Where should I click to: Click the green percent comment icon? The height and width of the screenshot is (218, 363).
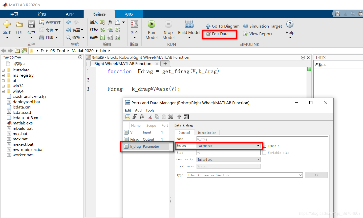point(102,30)
